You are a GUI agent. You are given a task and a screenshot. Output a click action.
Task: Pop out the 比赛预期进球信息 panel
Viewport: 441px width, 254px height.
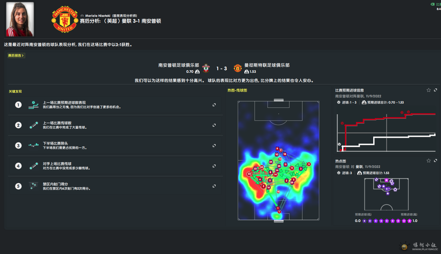(435, 90)
